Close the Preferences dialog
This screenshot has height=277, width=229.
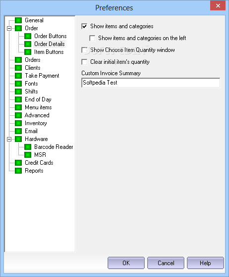[218, 5]
